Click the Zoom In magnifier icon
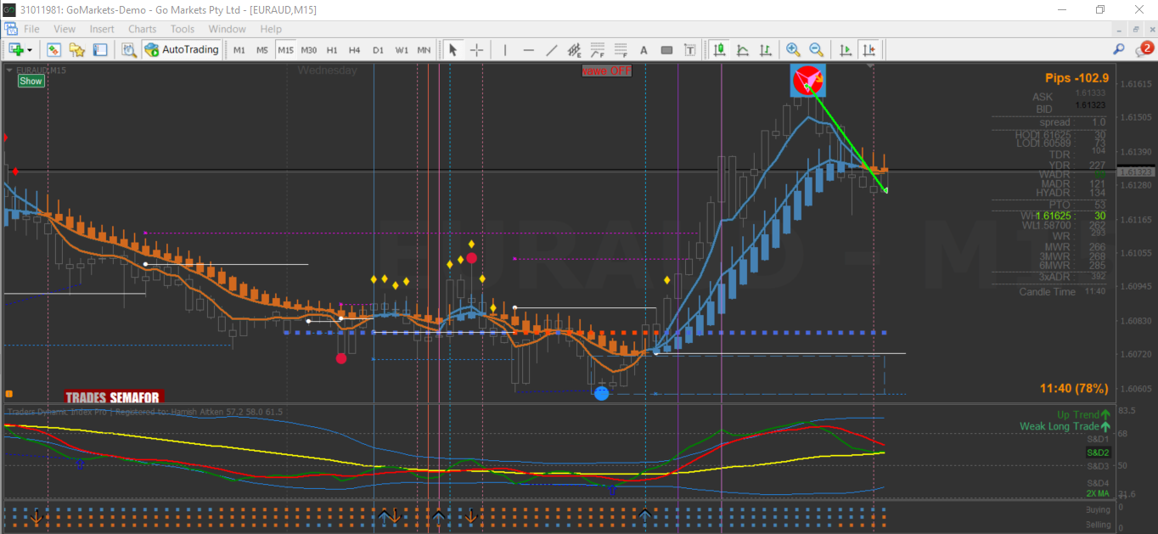This screenshot has height=534, width=1158. click(793, 50)
